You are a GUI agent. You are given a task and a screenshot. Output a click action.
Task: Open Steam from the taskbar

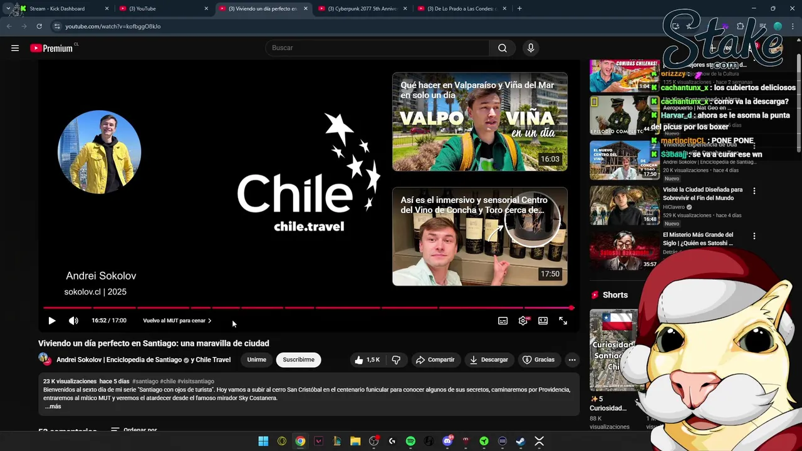(x=521, y=442)
